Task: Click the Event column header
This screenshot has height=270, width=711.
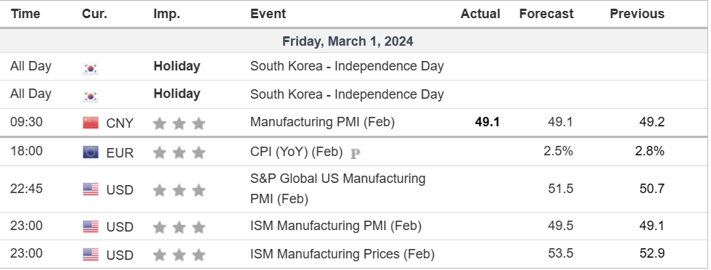Action: pos(268,14)
